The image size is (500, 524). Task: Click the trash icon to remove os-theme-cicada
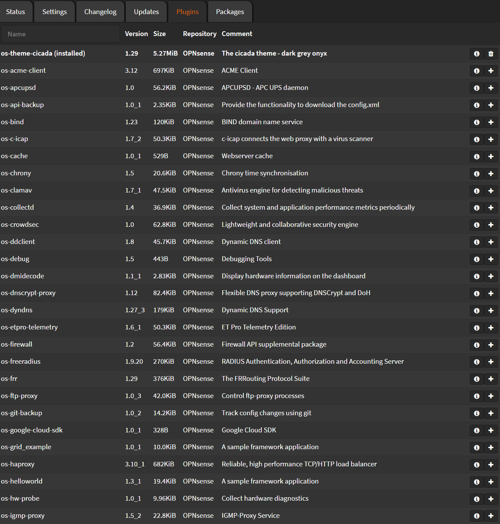pyautogui.click(x=491, y=54)
